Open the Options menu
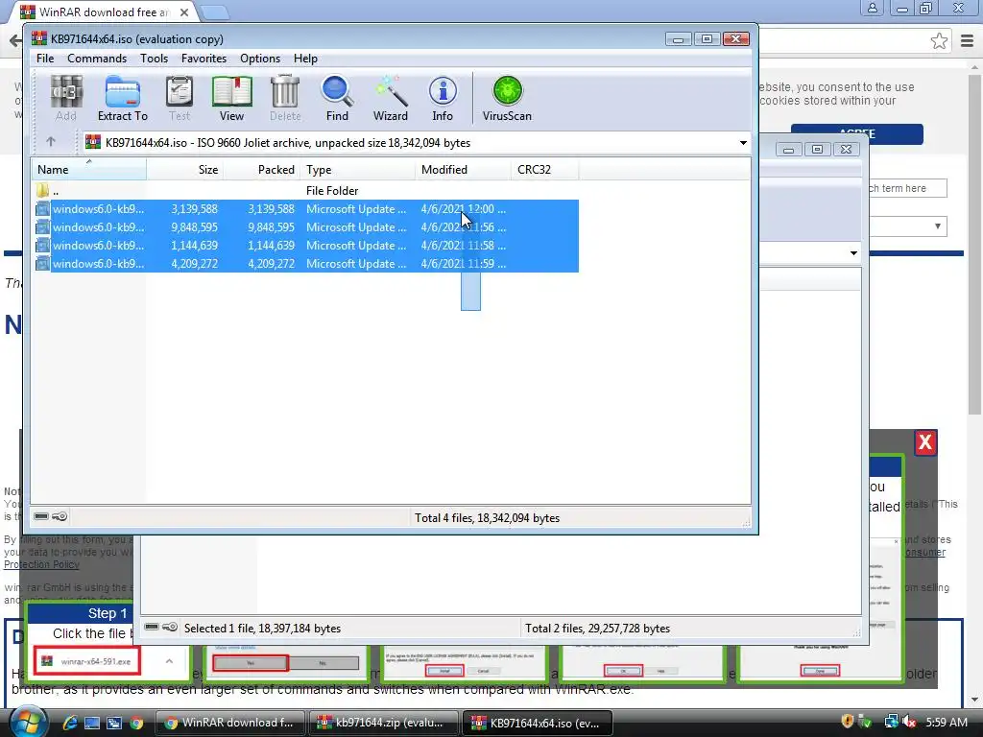This screenshot has width=983, height=737. [260, 59]
